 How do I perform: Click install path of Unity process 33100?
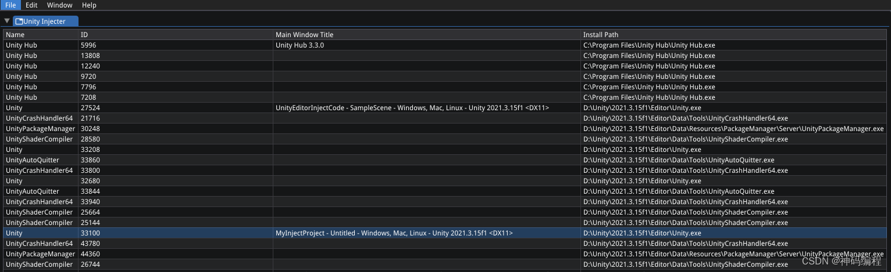tap(642, 233)
